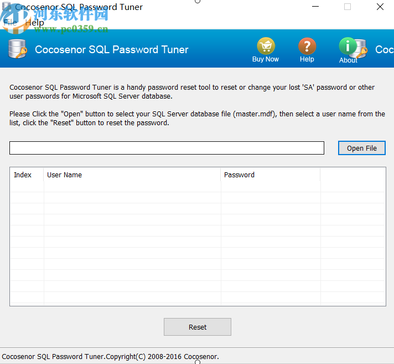The width and height of the screenshot is (394, 364).
Task: Sort by the User Name column header
Action: [x=132, y=175]
